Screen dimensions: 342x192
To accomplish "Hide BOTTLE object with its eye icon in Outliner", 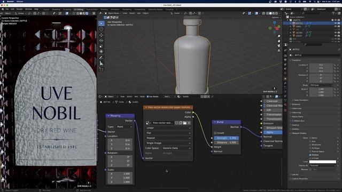I will pyautogui.click(x=336, y=23).
